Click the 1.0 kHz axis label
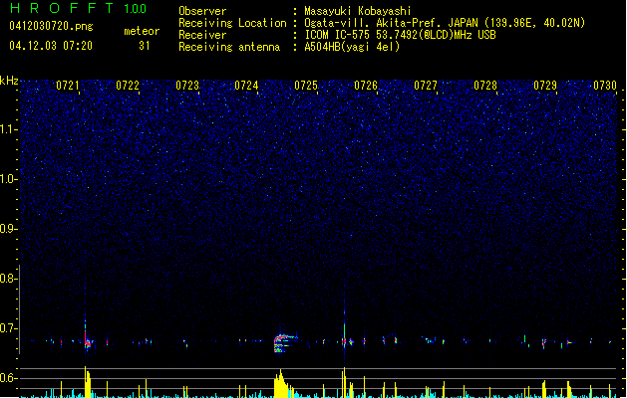The width and height of the screenshot is (627, 398). pos(9,179)
